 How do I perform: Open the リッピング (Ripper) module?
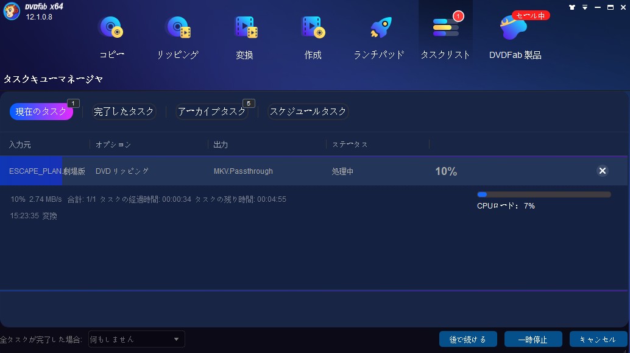[178, 37]
